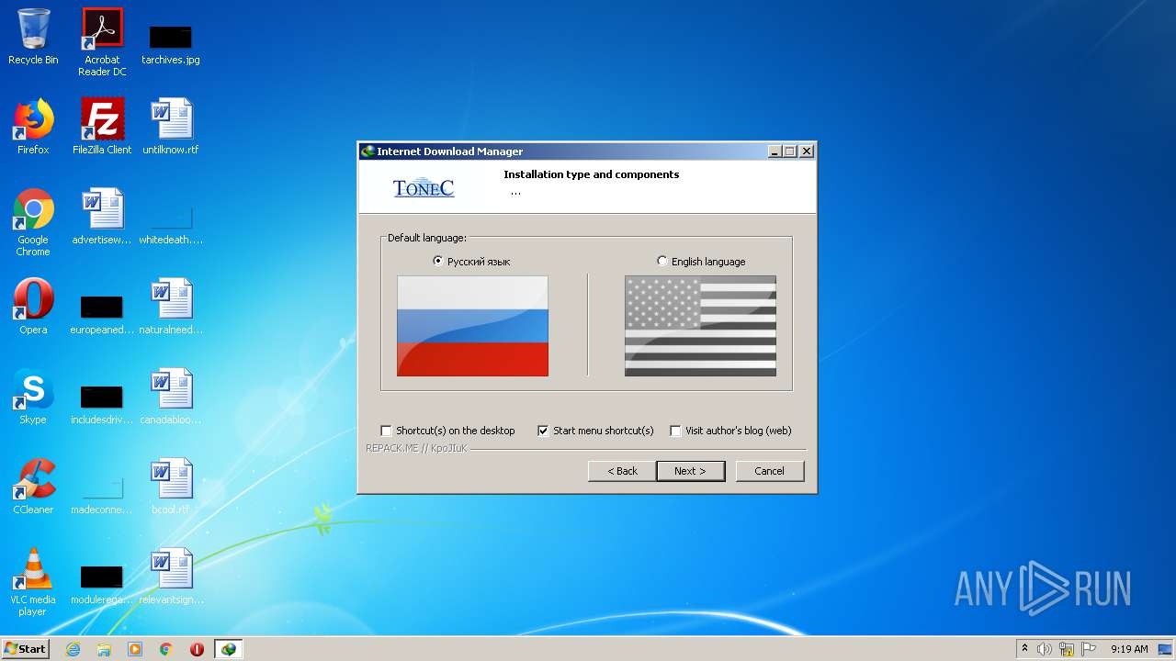Click the IDM installer taskbar button
The width and height of the screenshot is (1176, 661).
point(228,649)
